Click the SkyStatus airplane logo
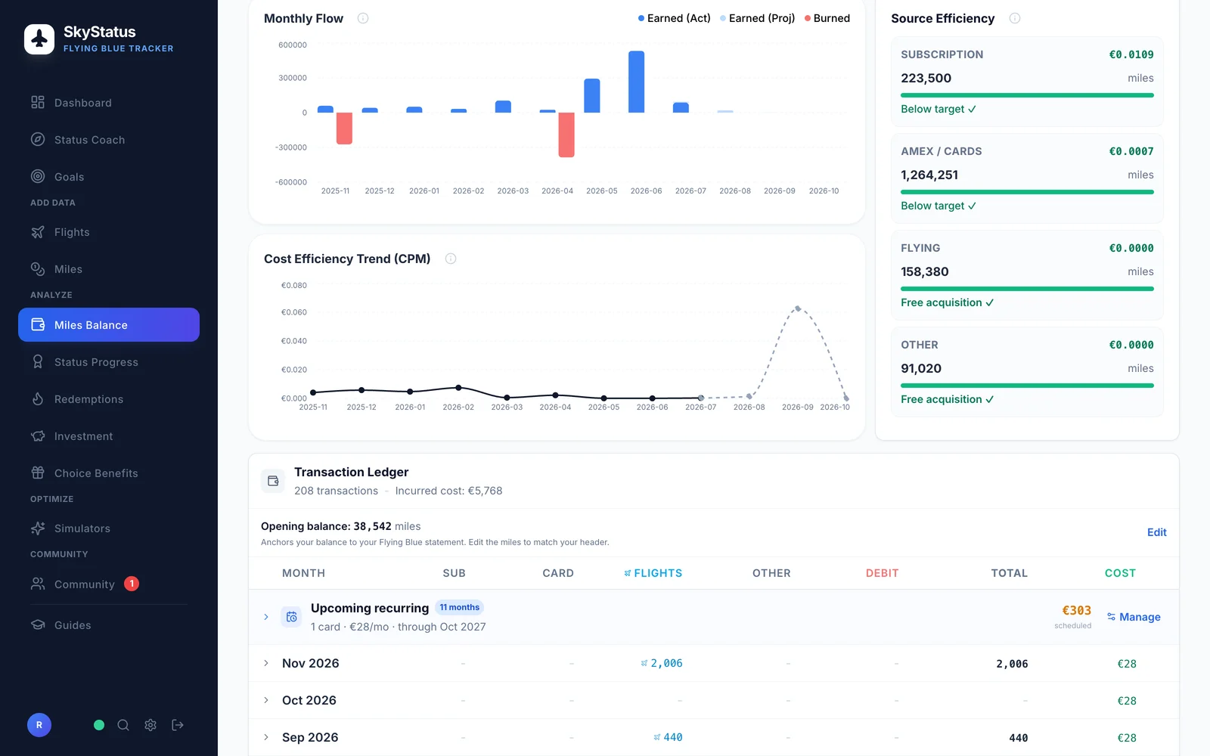 click(39, 39)
